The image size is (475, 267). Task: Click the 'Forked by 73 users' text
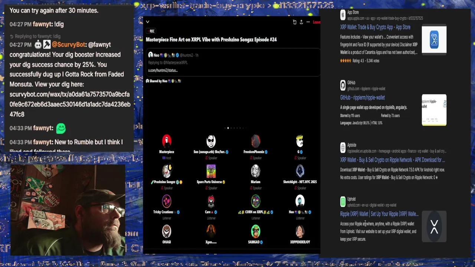pyautogui.click(x=390, y=116)
